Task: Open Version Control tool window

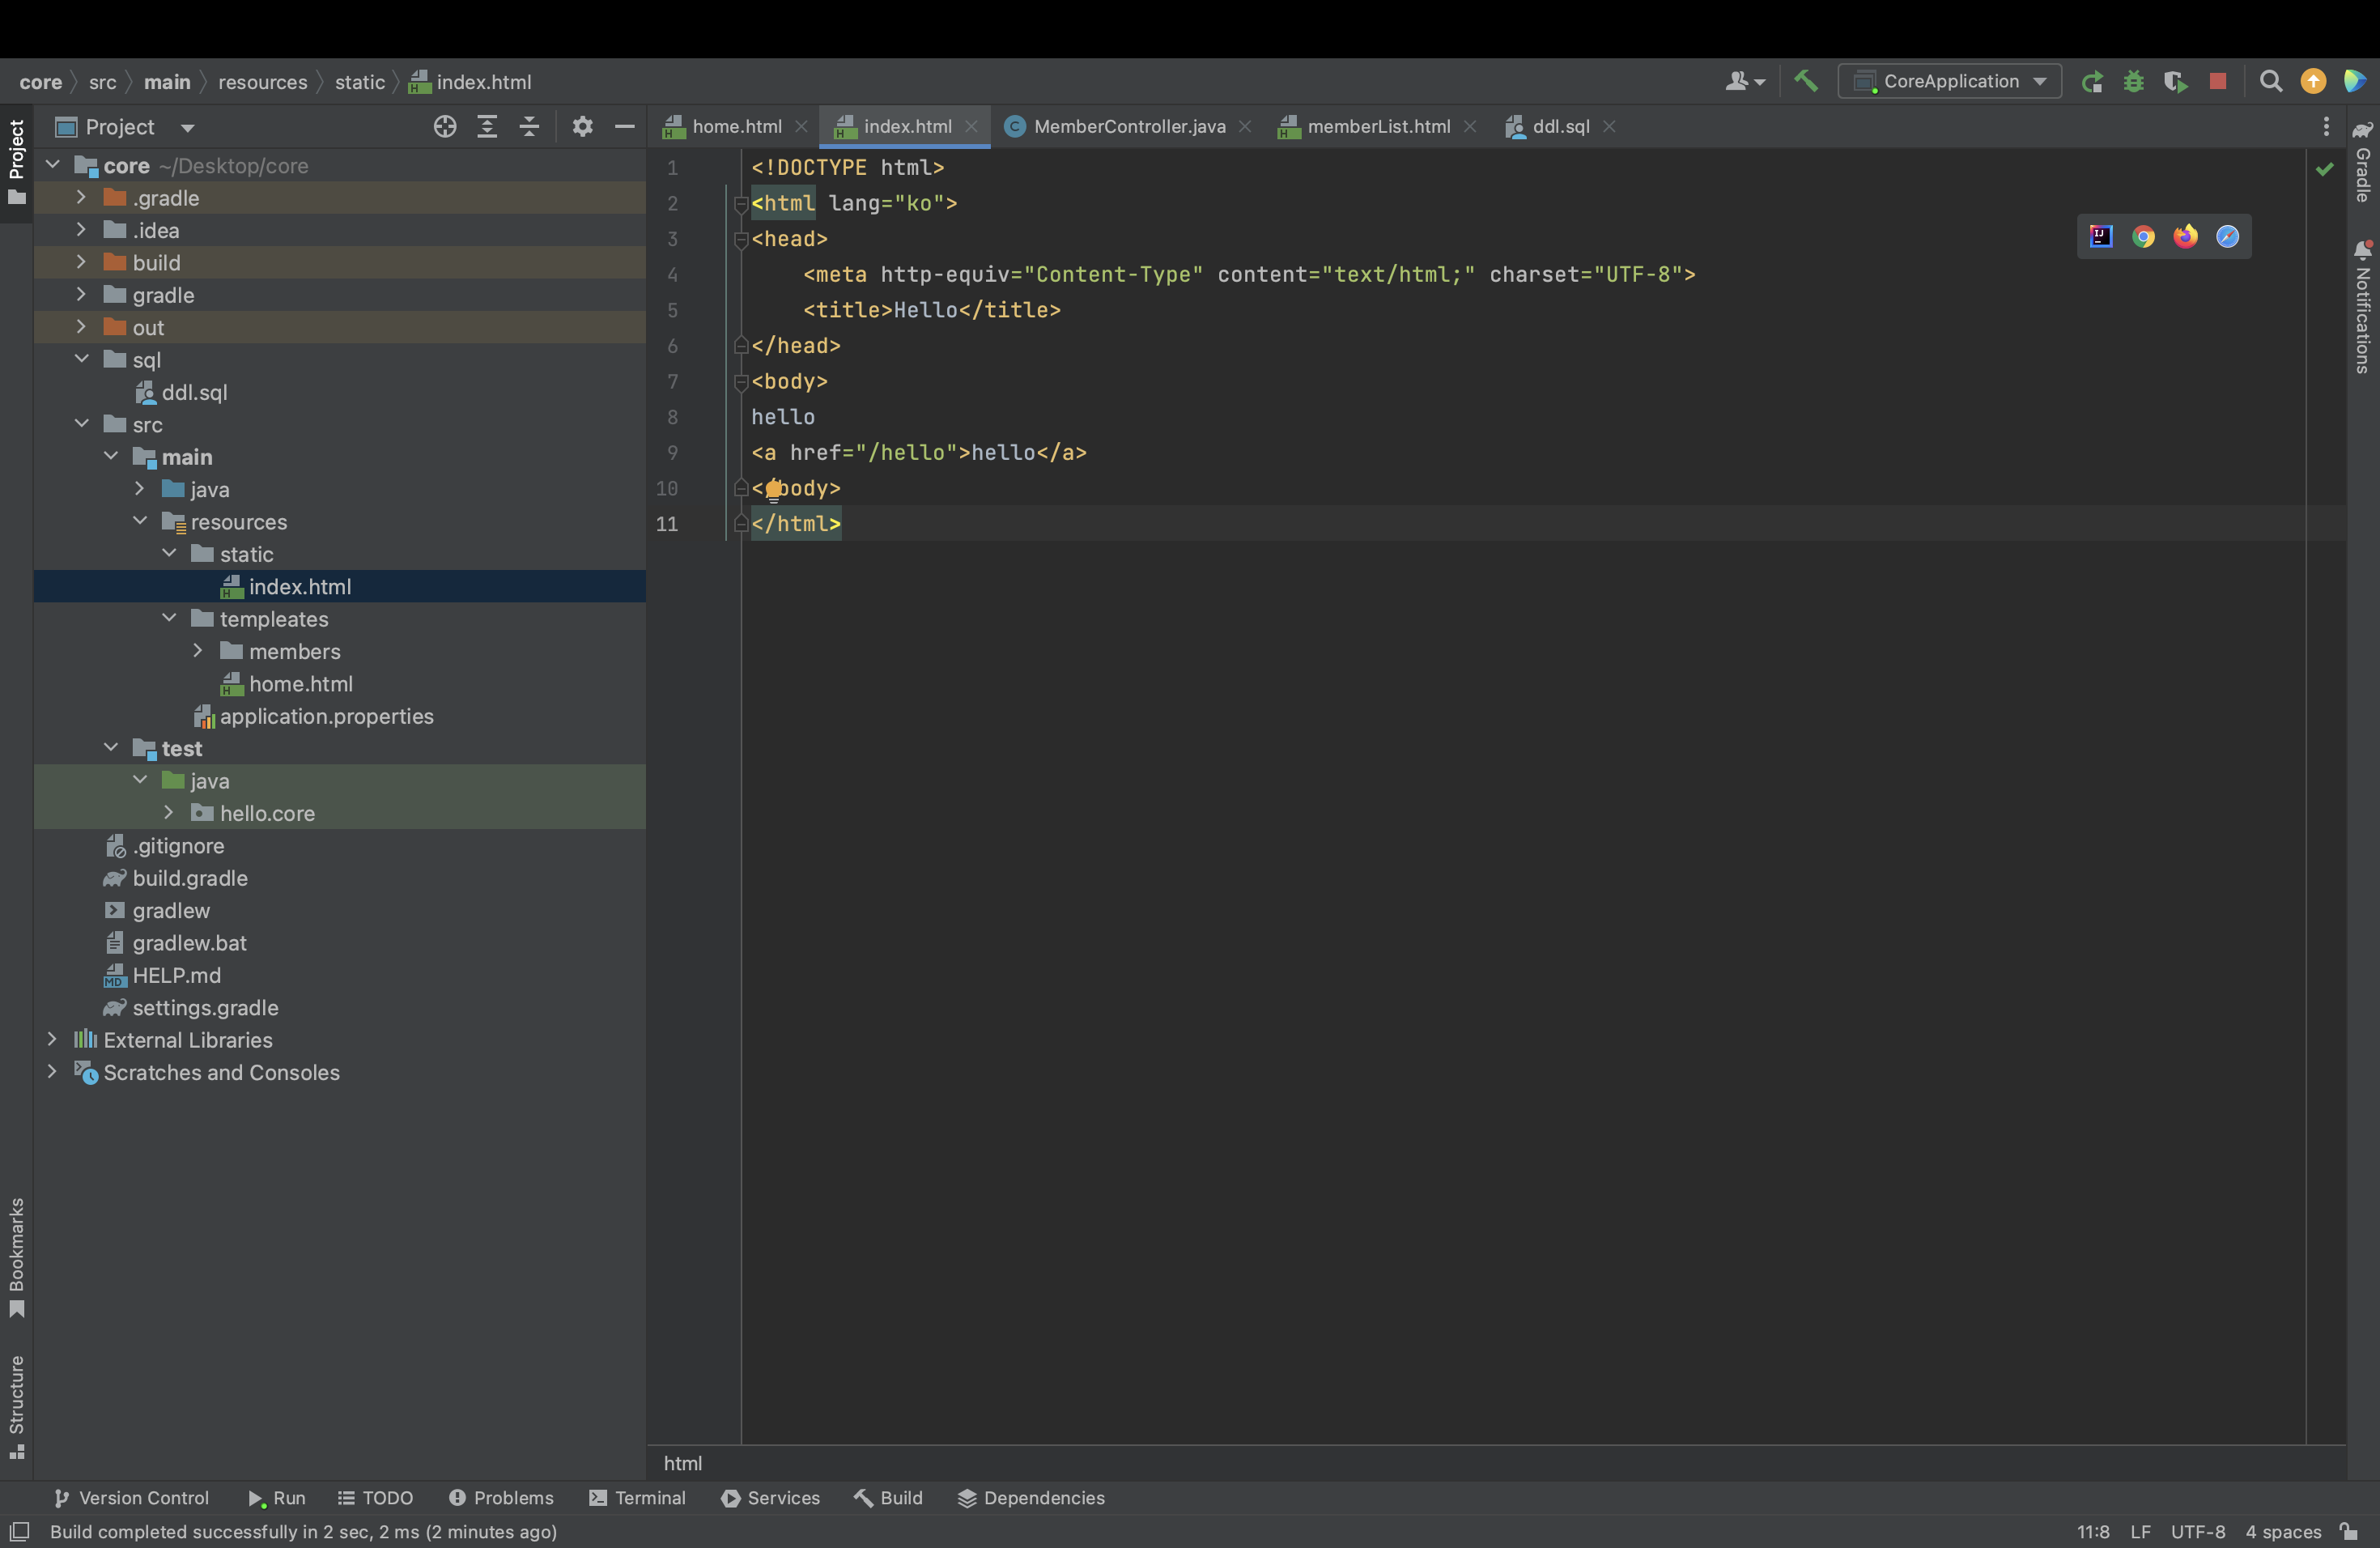Action: 131,1497
